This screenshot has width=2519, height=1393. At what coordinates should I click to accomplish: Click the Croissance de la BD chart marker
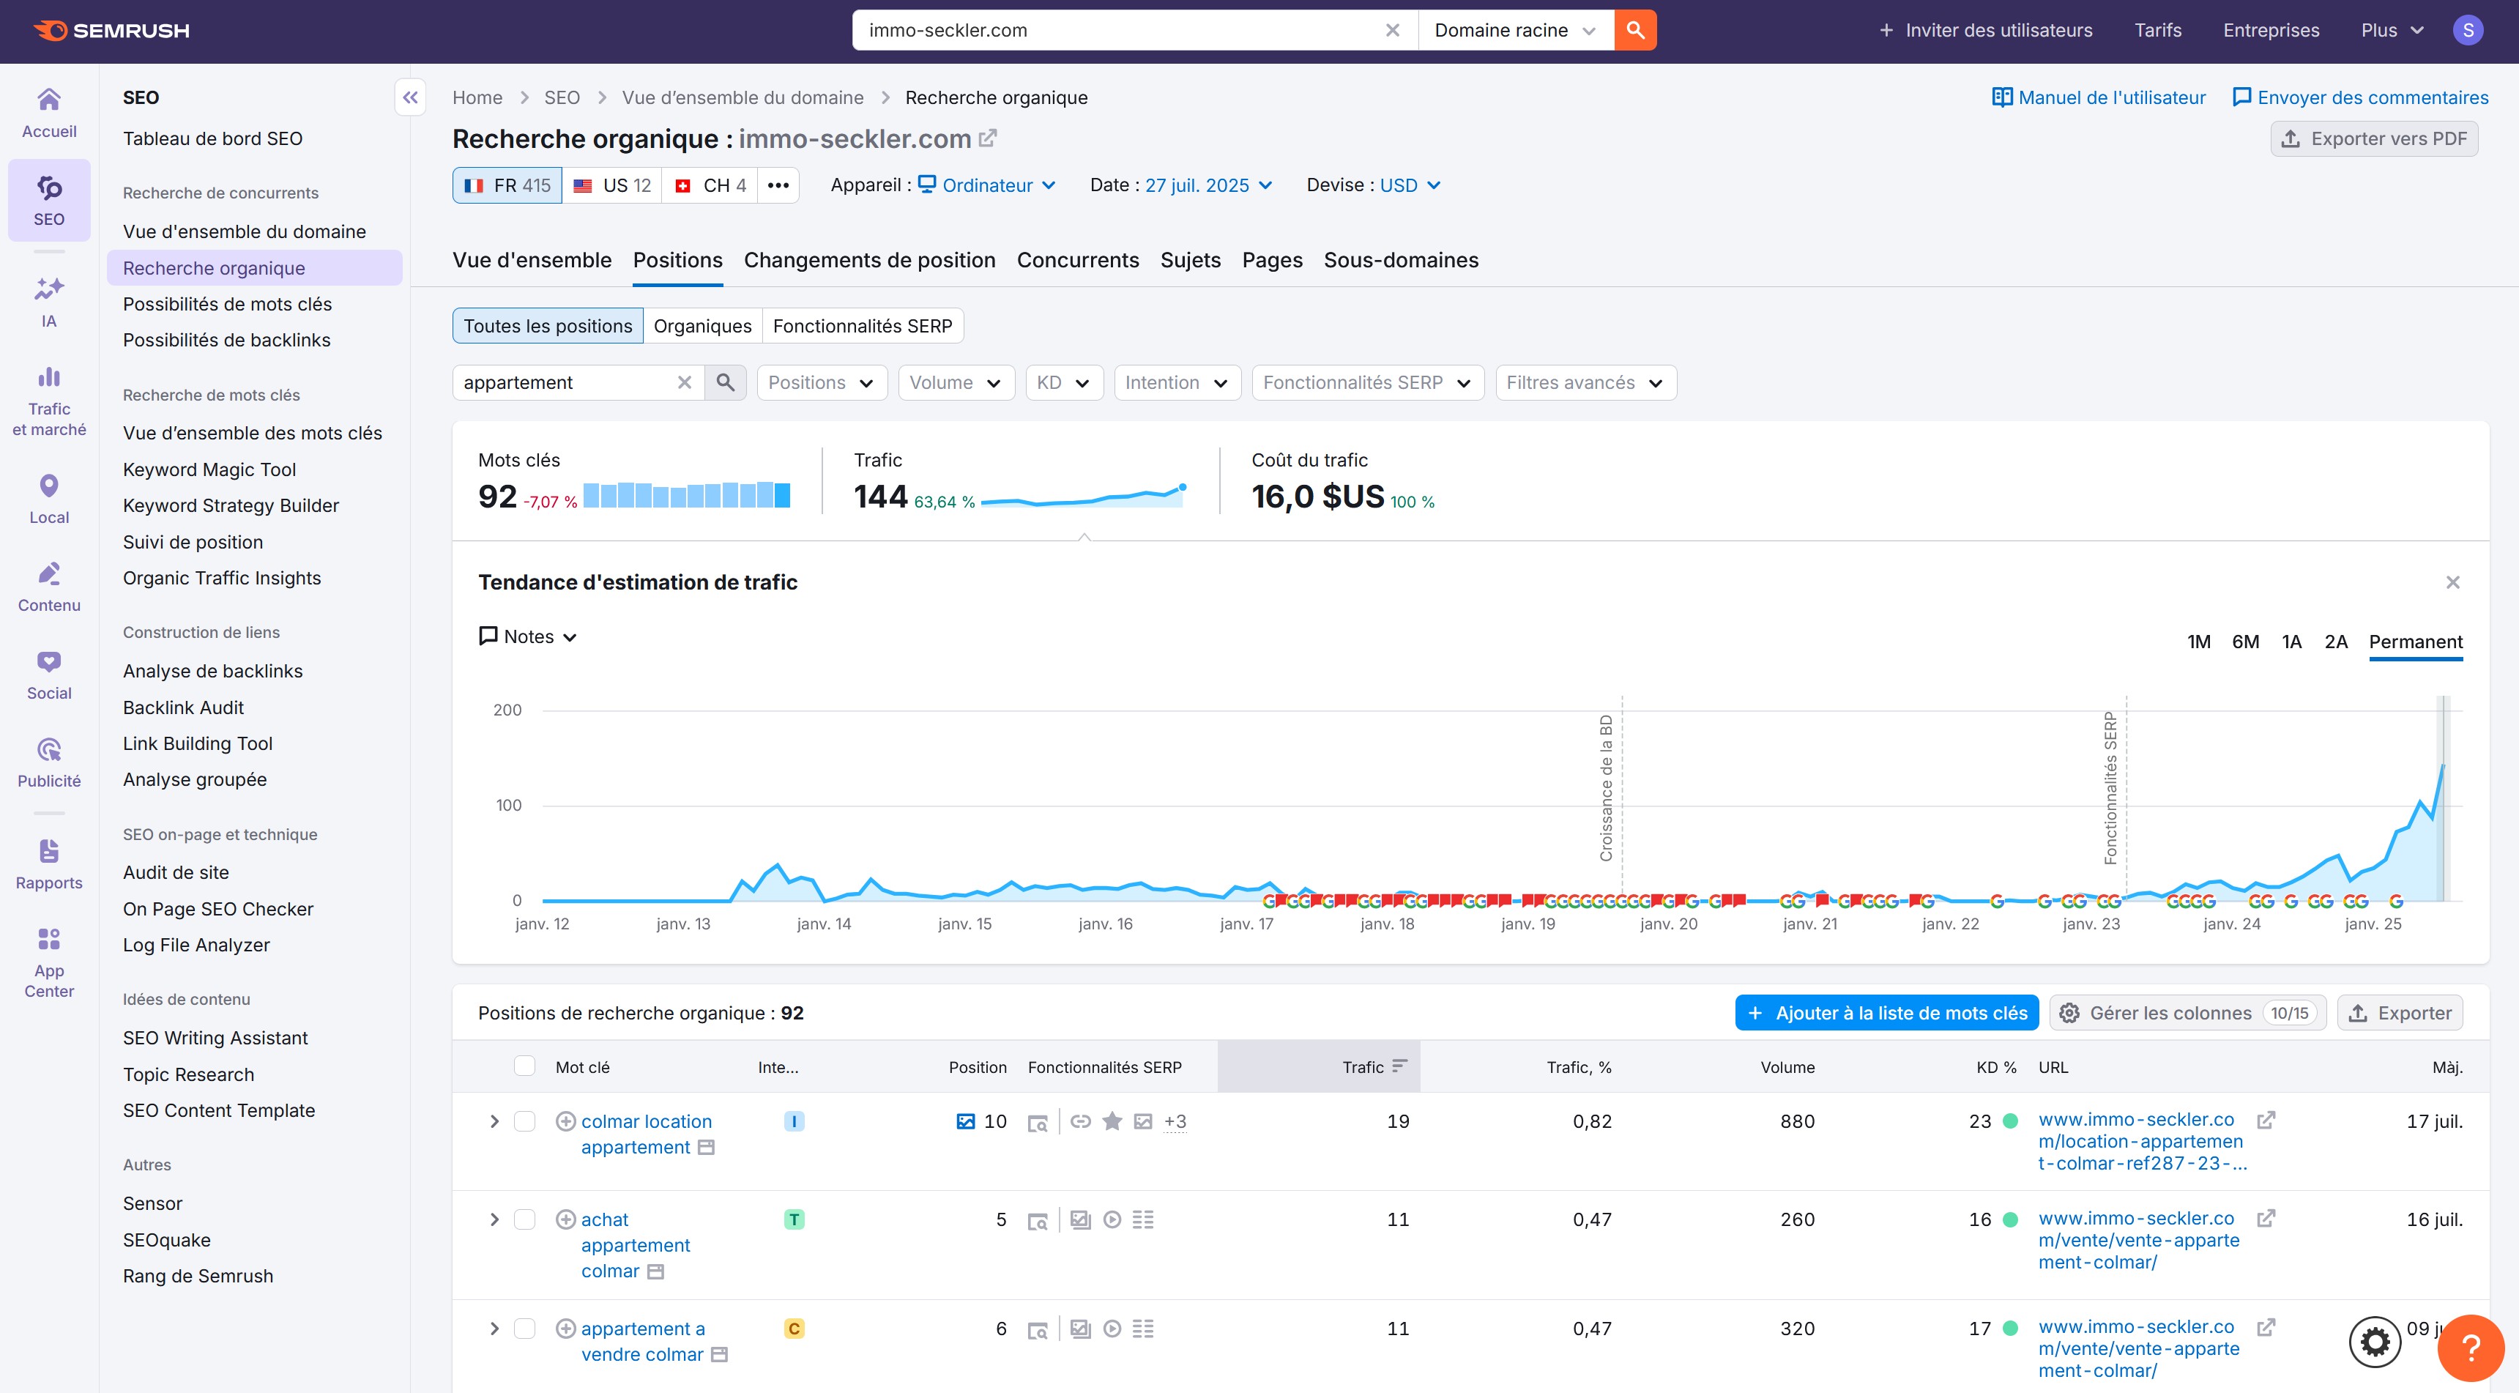click(1607, 789)
